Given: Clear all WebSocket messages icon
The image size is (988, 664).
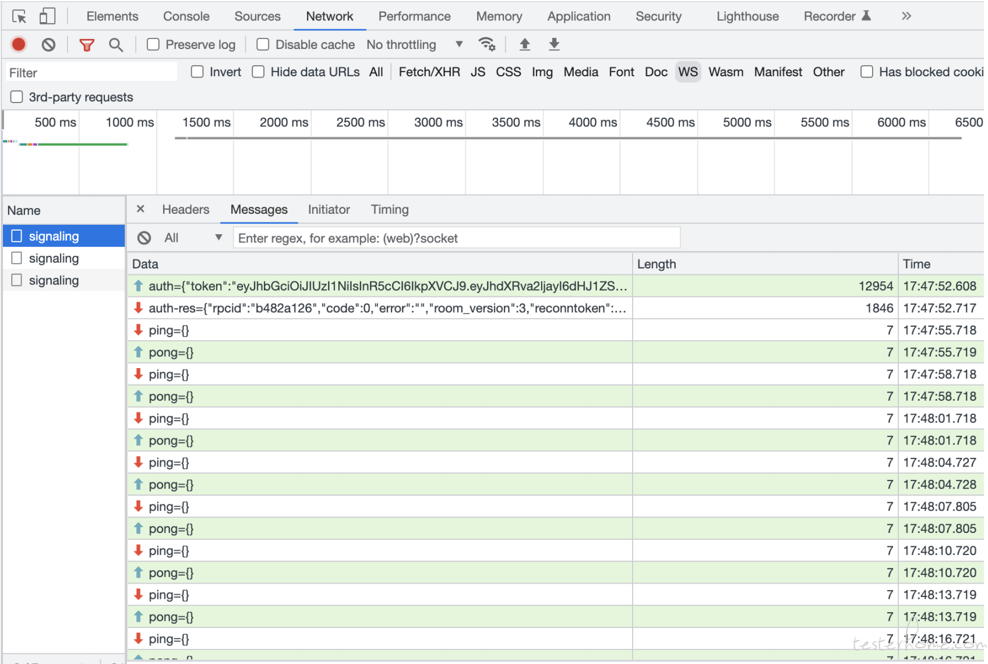Looking at the screenshot, I should 144,238.
